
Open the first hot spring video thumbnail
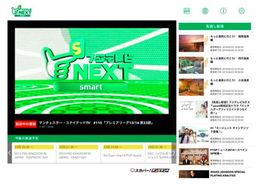tap(191, 43)
